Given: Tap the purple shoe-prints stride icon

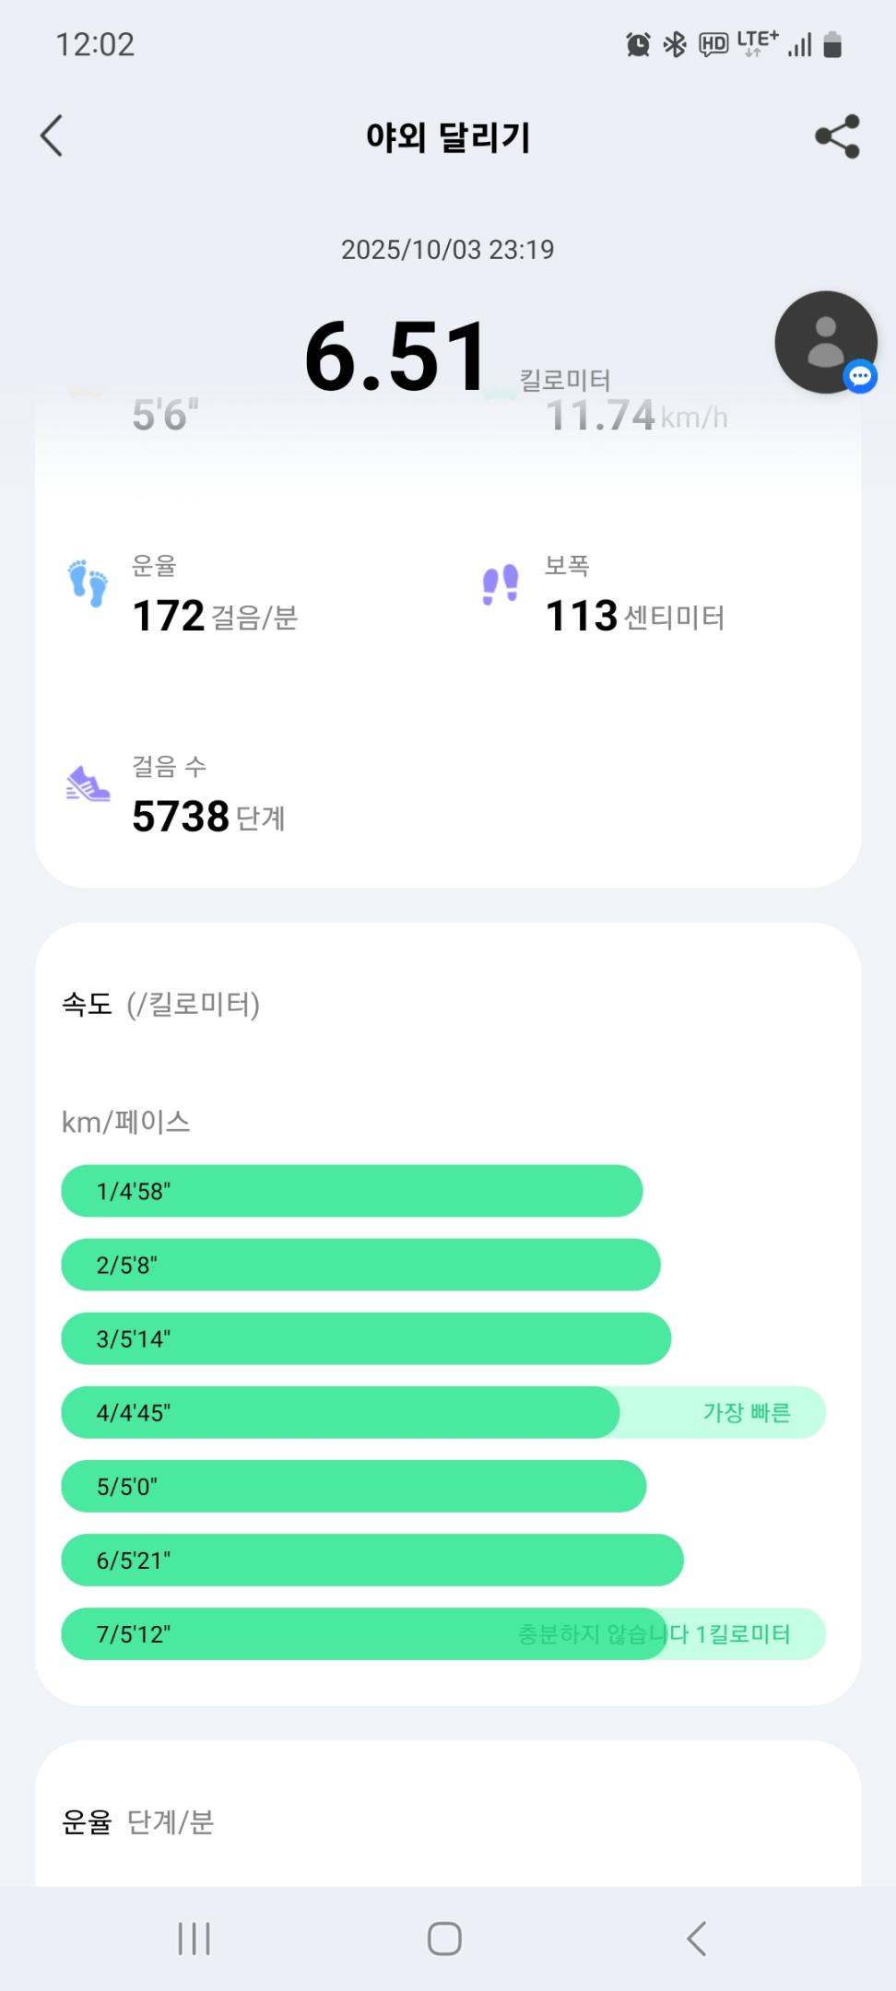Looking at the screenshot, I should pos(501,585).
